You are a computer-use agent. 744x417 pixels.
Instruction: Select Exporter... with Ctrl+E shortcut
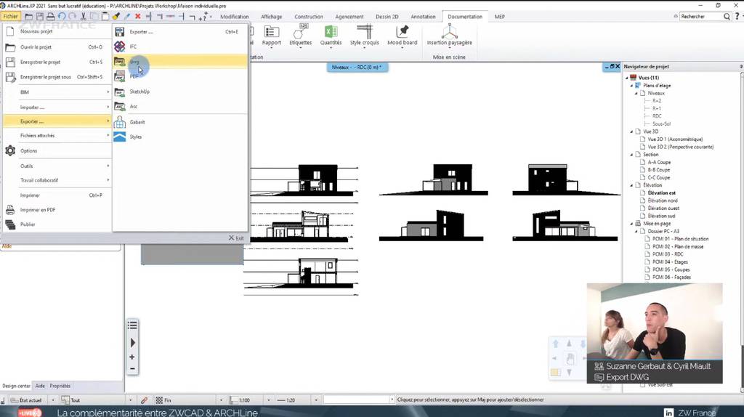click(x=180, y=32)
